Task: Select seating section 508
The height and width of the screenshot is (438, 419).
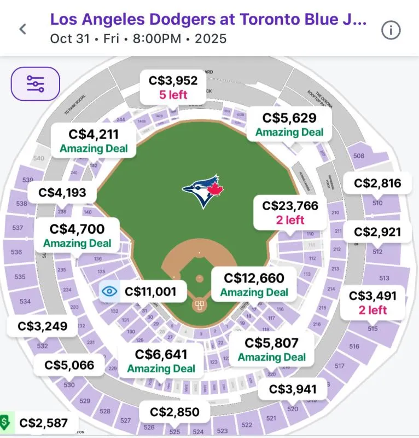Action: pyautogui.click(x=359, y=156)
